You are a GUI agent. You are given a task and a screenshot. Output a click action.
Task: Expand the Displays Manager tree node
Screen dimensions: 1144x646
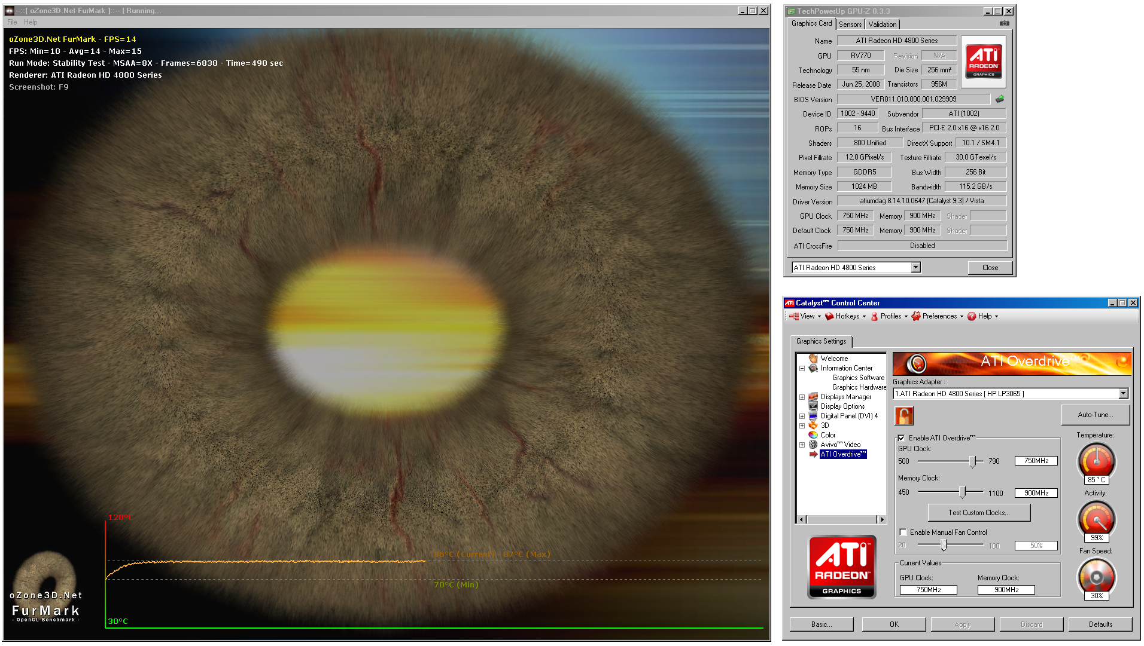coord(802,397)
